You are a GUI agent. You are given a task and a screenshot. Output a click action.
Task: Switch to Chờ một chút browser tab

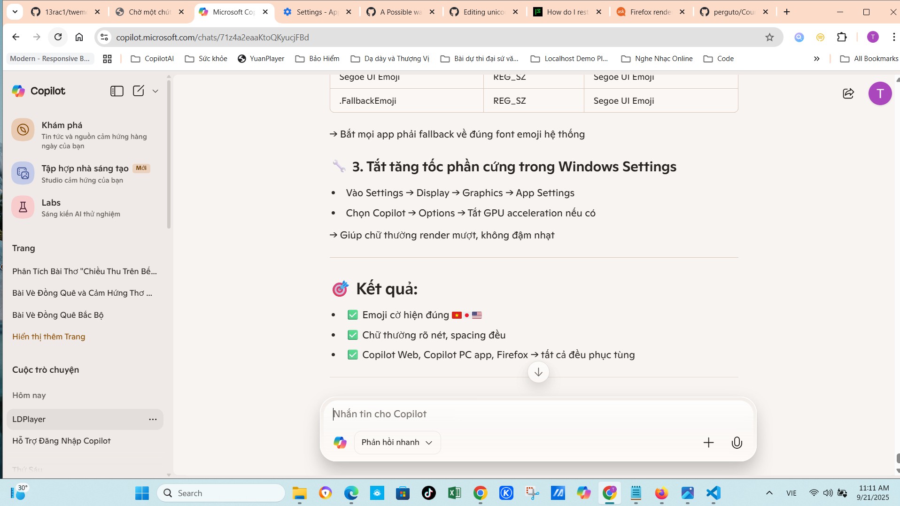click(x=149, y=12)
